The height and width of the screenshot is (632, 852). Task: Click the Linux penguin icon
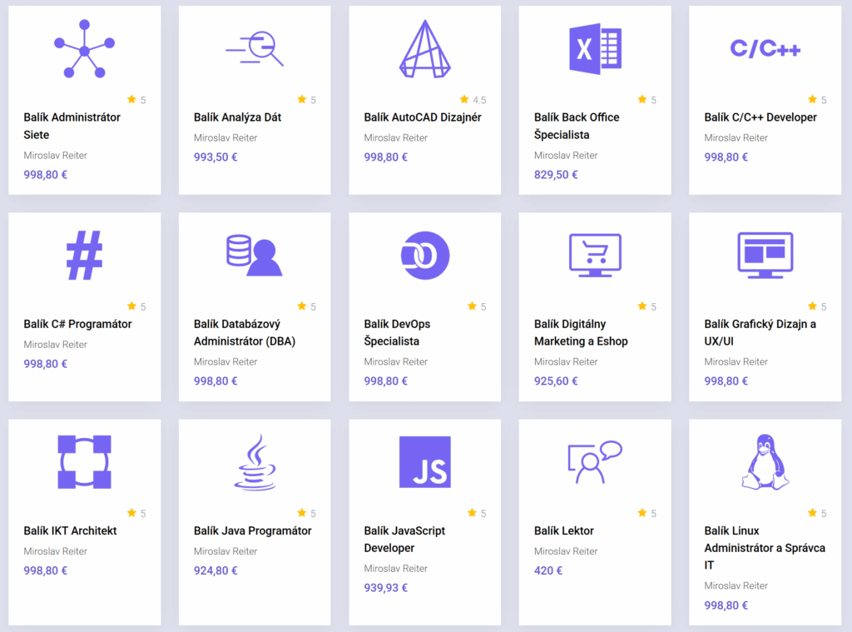(765, 462)
